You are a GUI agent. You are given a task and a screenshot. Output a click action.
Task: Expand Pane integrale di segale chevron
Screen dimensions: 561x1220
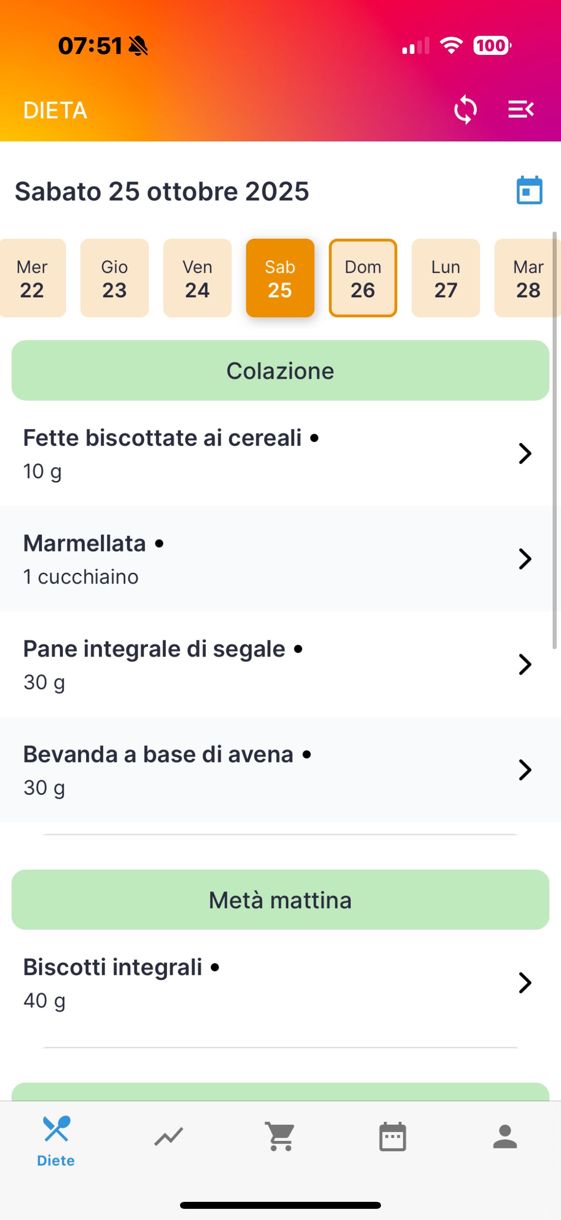[525, 664]
